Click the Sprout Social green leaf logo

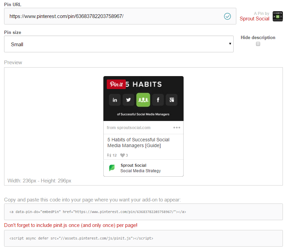[112, 168]
